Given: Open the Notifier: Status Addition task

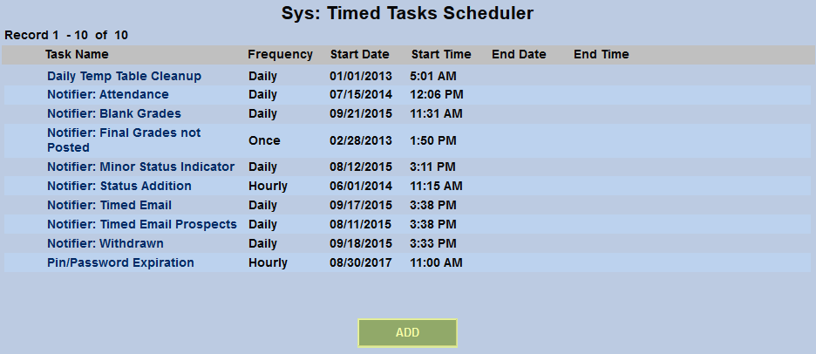Looking at the screenshot, I should pyautogui.click(x=119, y=186).
